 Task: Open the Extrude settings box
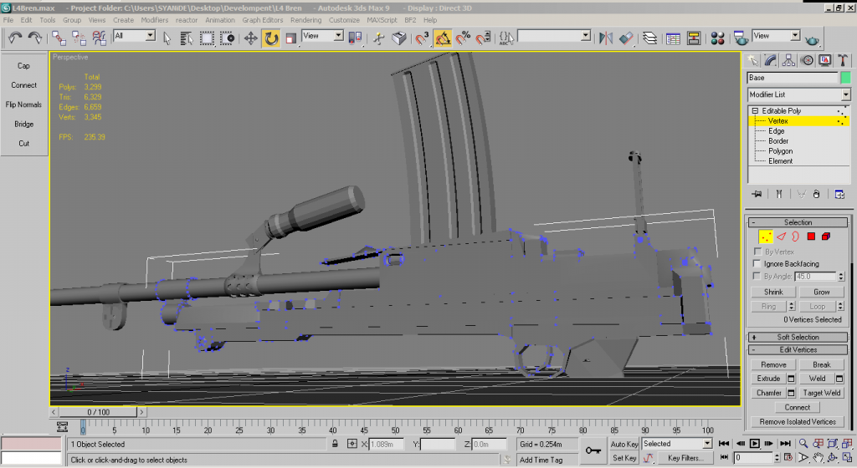[792, 379]
